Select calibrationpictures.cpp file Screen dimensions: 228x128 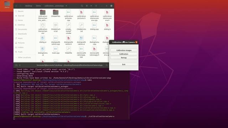click(x=68, y=15)
